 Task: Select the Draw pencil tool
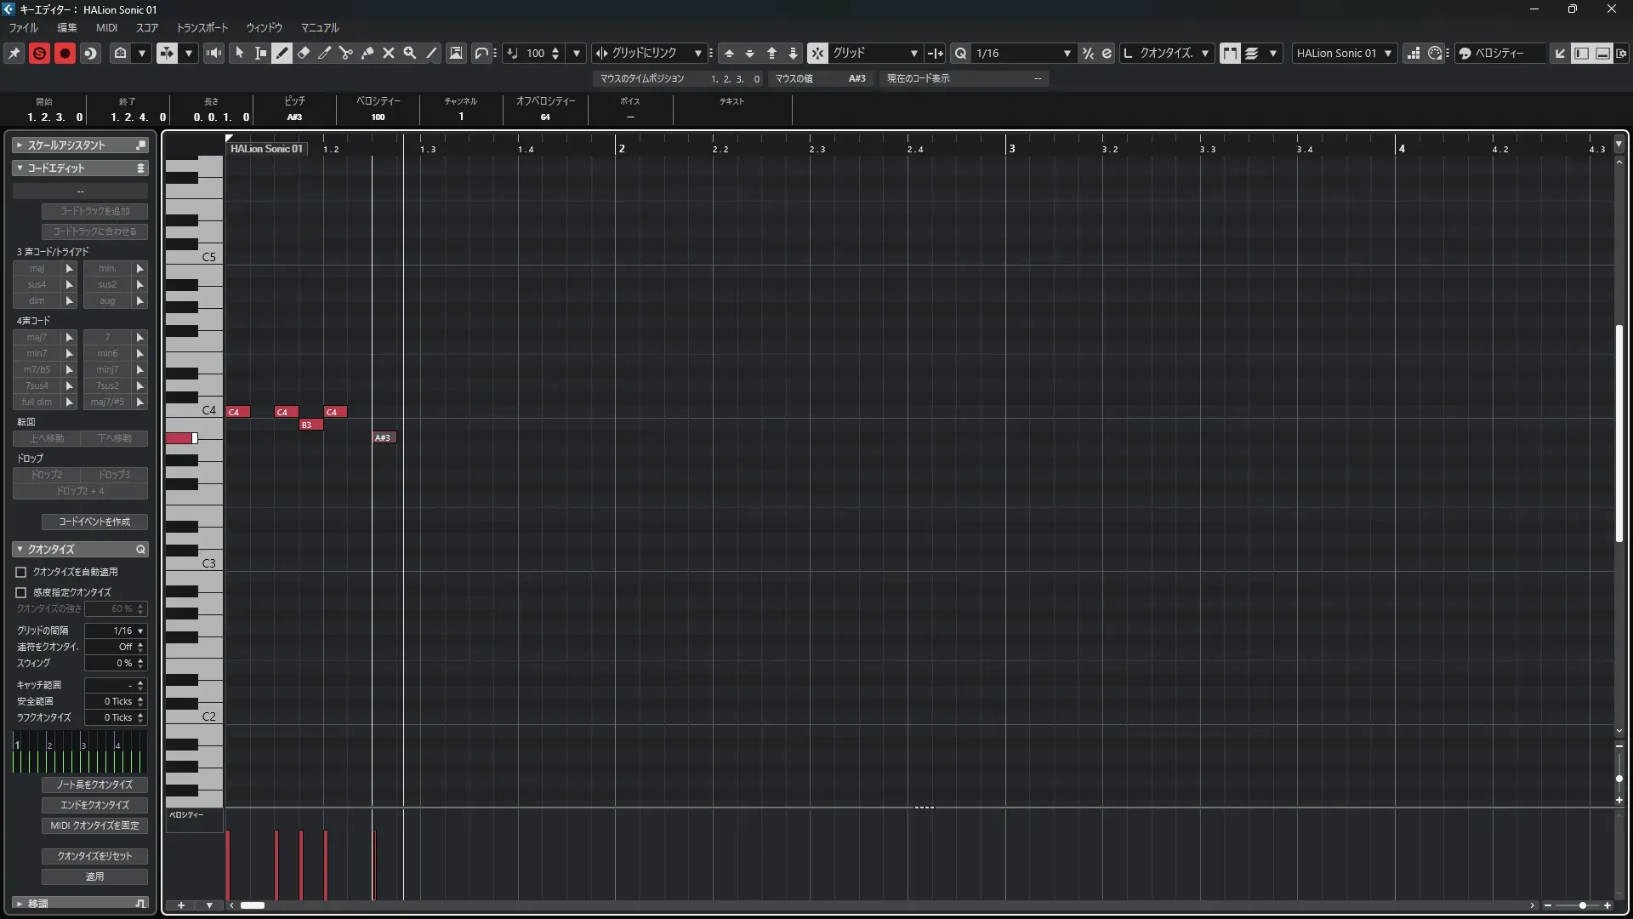click(282, 53)
